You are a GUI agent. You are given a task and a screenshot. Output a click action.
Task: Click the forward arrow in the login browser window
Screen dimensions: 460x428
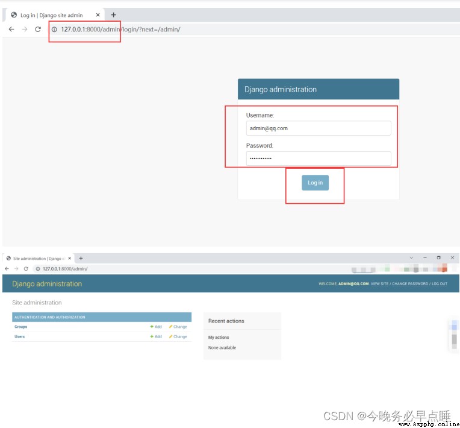point(25,30)
